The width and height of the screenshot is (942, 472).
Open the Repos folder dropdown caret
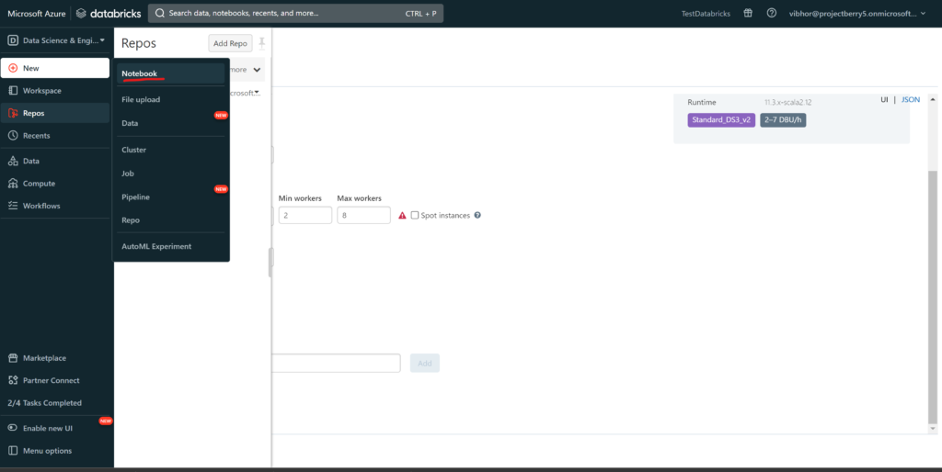pyautogui.click(x=258, y=93)
